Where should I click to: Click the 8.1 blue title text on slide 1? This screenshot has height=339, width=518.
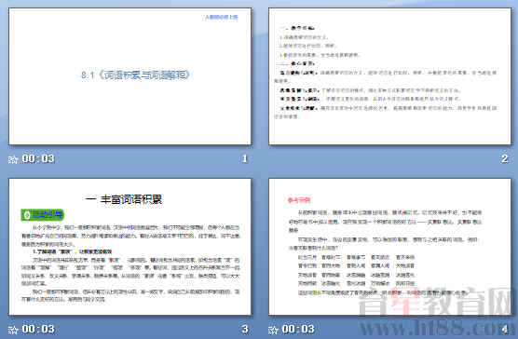tap(135, 75)
